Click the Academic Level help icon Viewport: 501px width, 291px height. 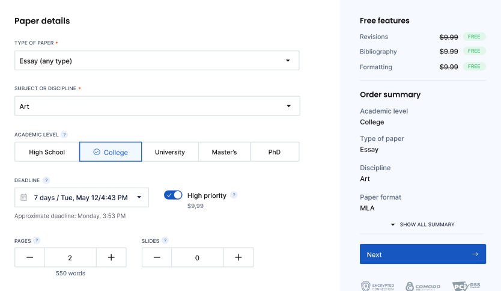(64, 135)
